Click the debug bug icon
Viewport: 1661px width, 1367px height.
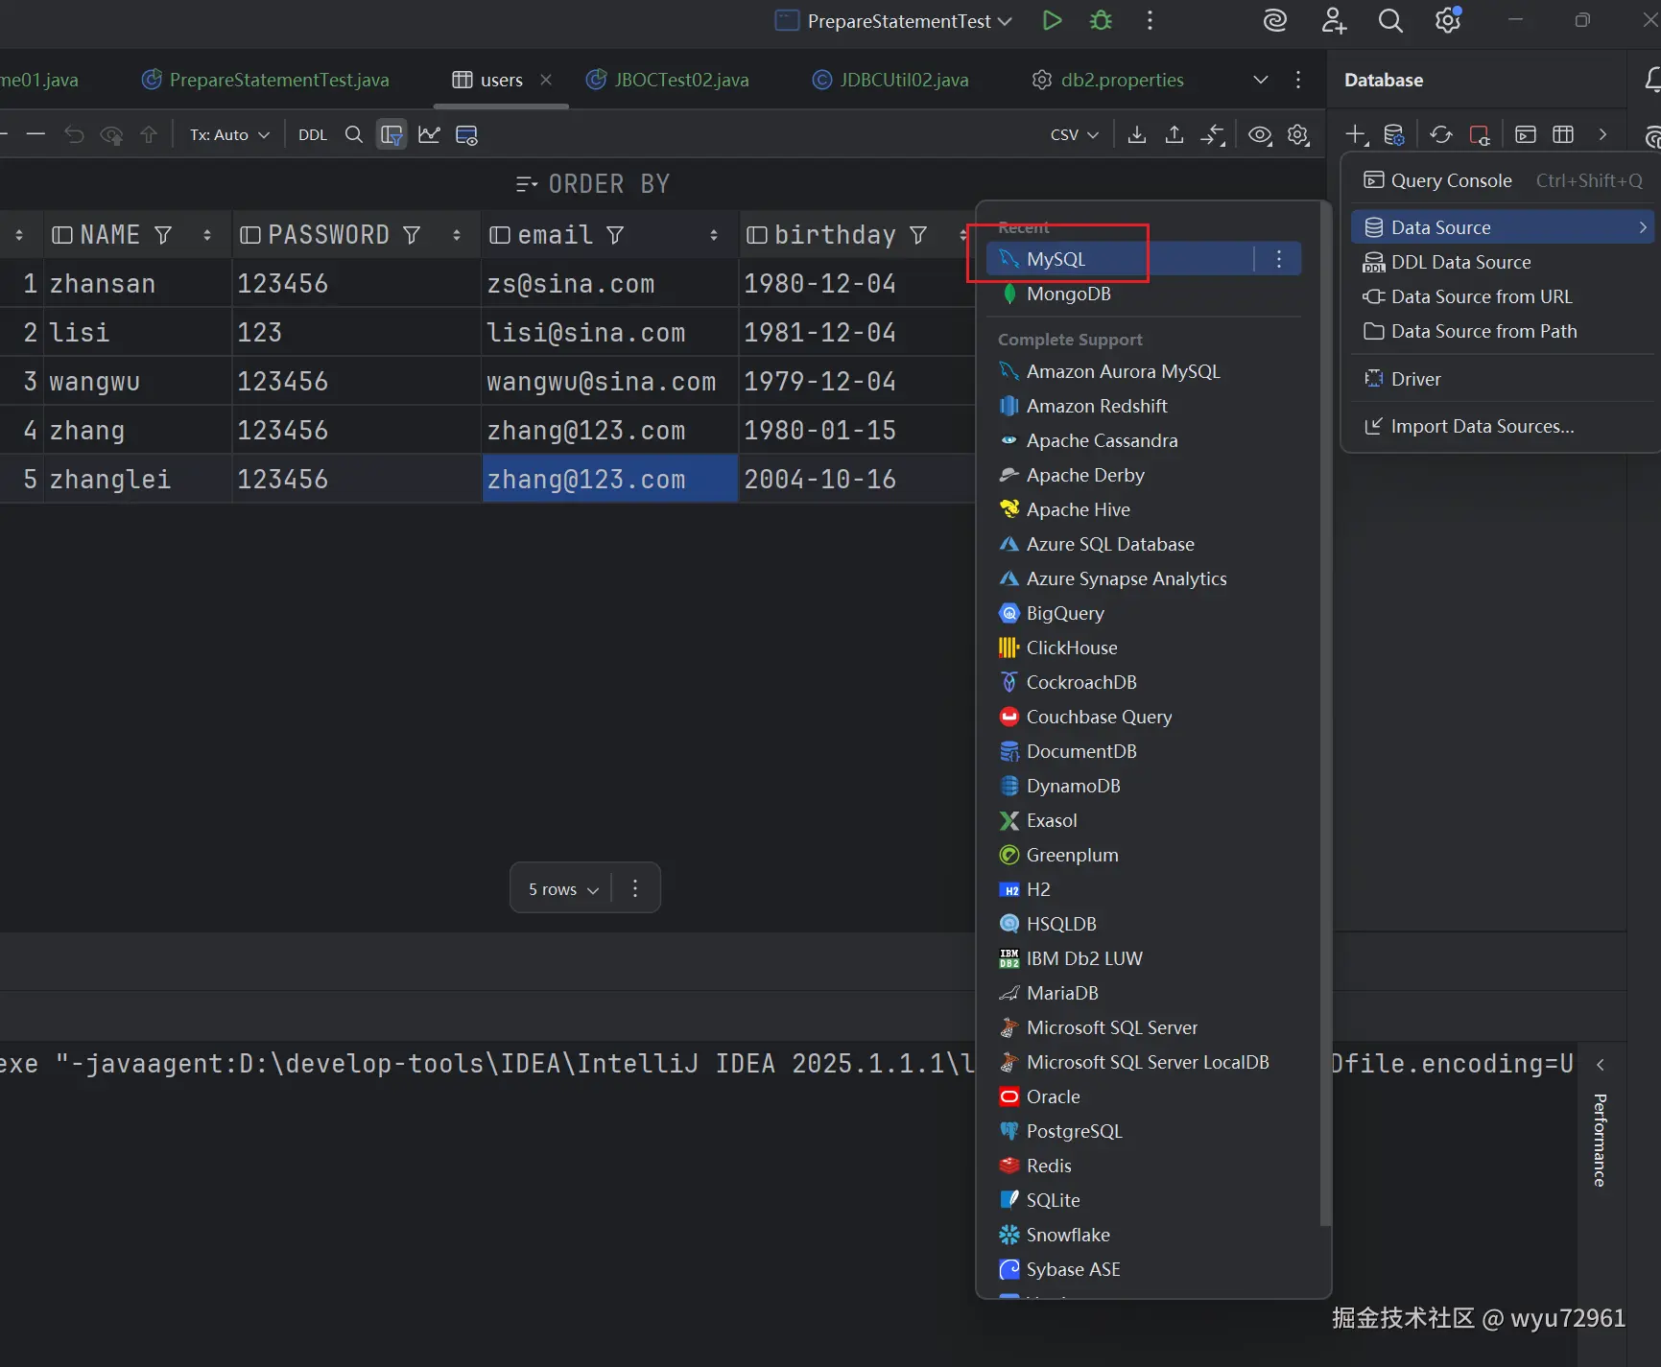[x=1101, y=20]
